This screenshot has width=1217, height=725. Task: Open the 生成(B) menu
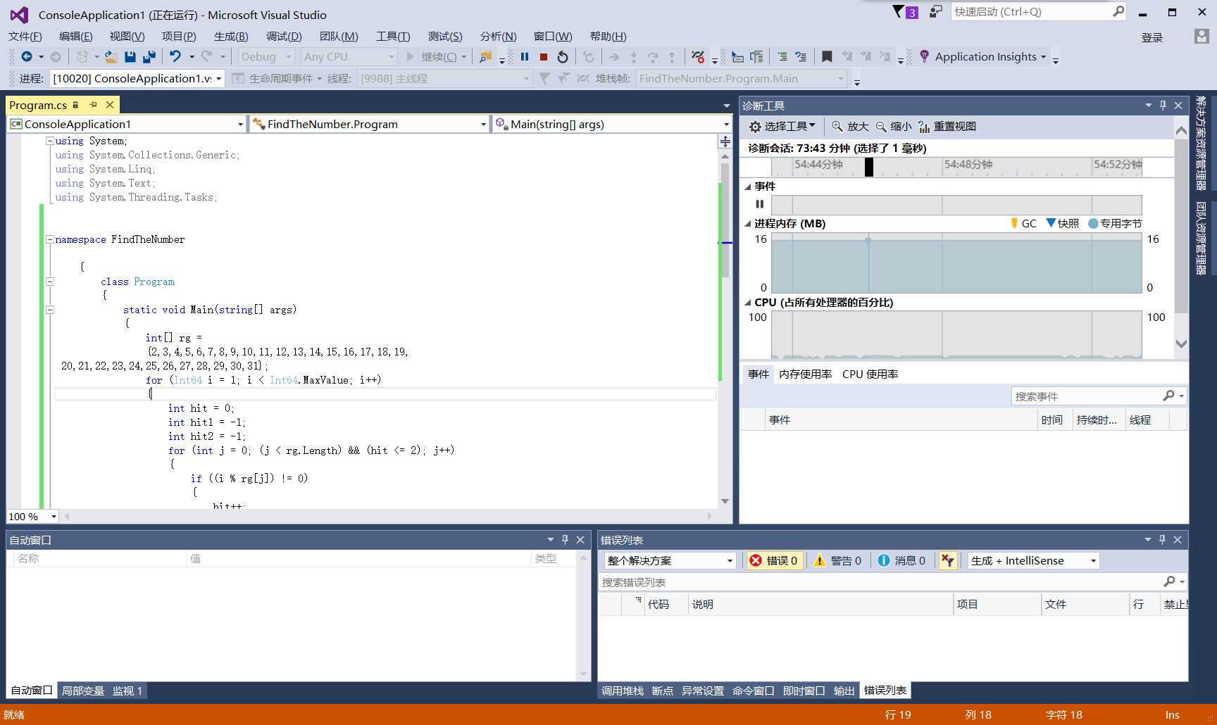click(x=231, y=37)
